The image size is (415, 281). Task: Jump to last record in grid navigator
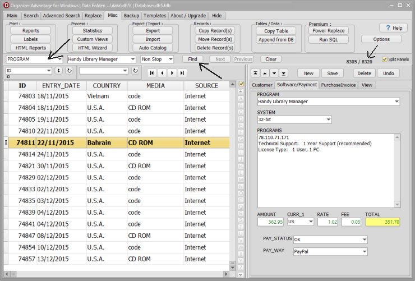[182, 73]
